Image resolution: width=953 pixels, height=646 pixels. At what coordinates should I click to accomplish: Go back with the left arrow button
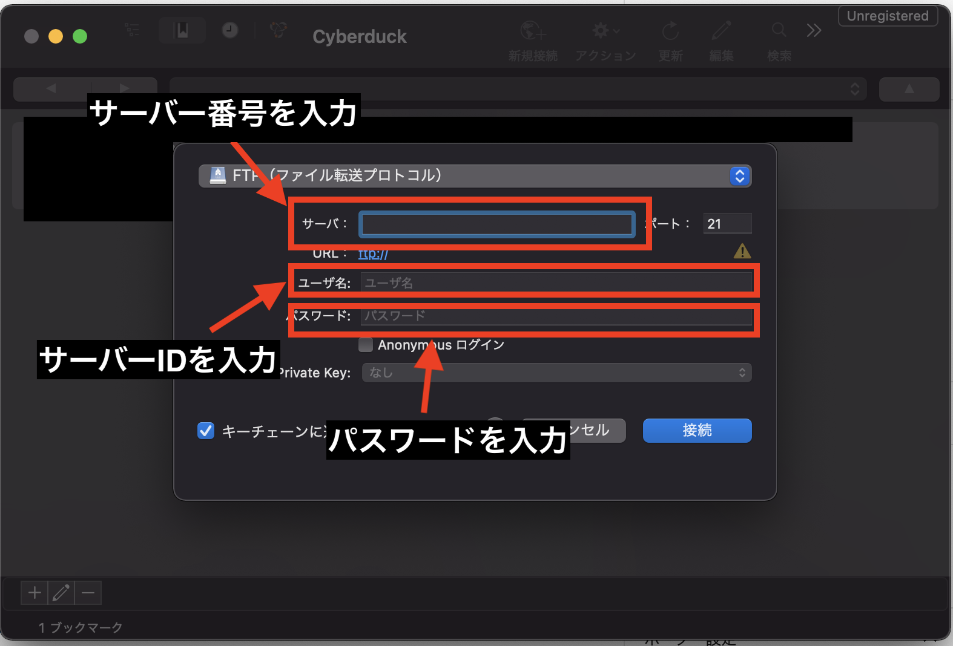(51, 89)
